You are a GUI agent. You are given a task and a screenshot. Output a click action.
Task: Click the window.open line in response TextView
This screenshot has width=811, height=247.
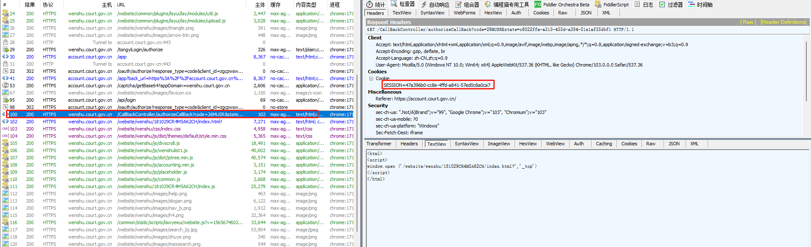[x=452, y=167]
